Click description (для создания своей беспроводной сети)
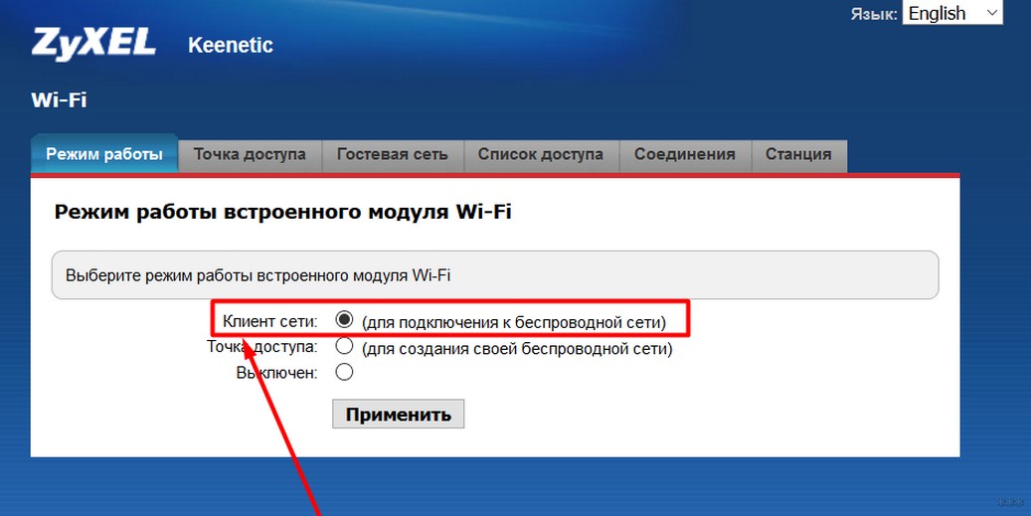Viewport: 1031px width, 516px height. tap(517, 348)
